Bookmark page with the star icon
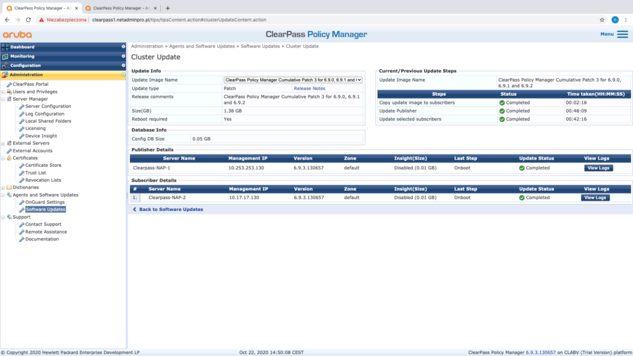633x356 pixels. point(601,19)
